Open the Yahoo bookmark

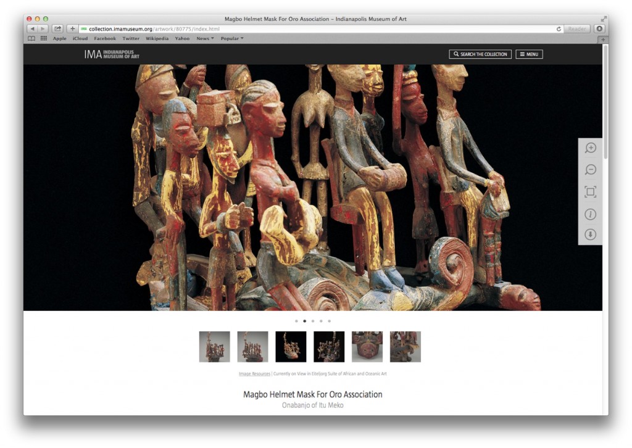click(182, 39)
